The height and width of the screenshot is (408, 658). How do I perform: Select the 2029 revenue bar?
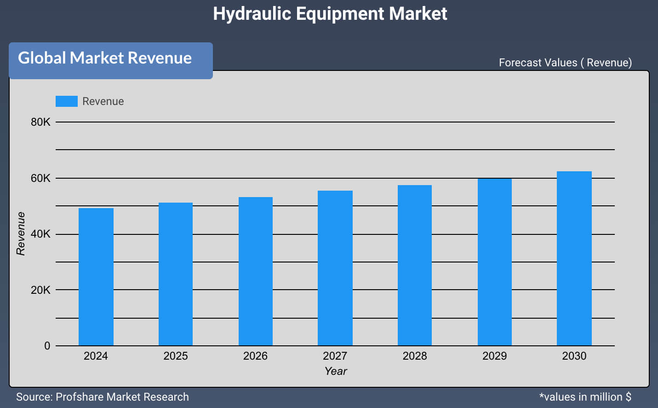point(495,262)
